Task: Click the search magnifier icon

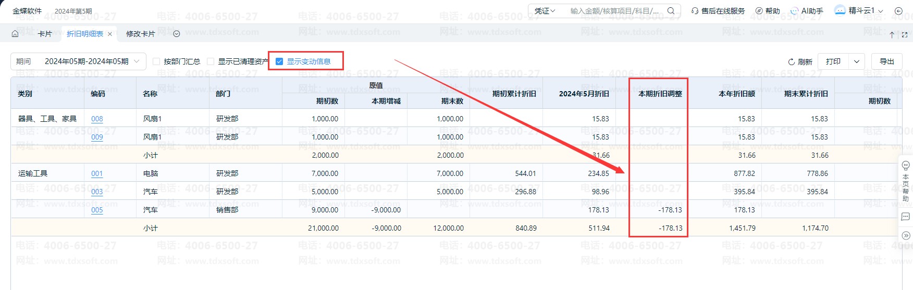Action: pyautogui.click(x=671, y=10)
